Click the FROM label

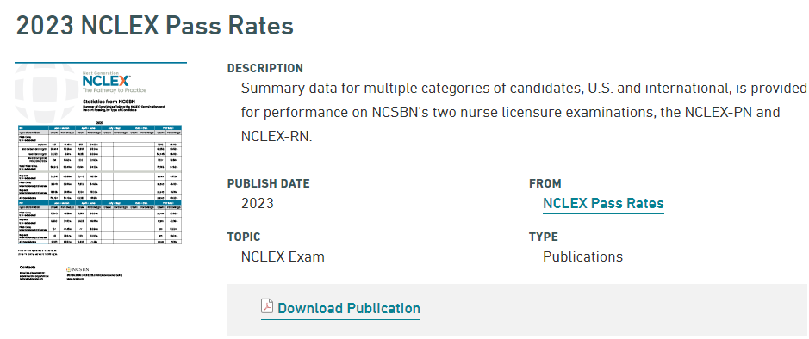545,183
